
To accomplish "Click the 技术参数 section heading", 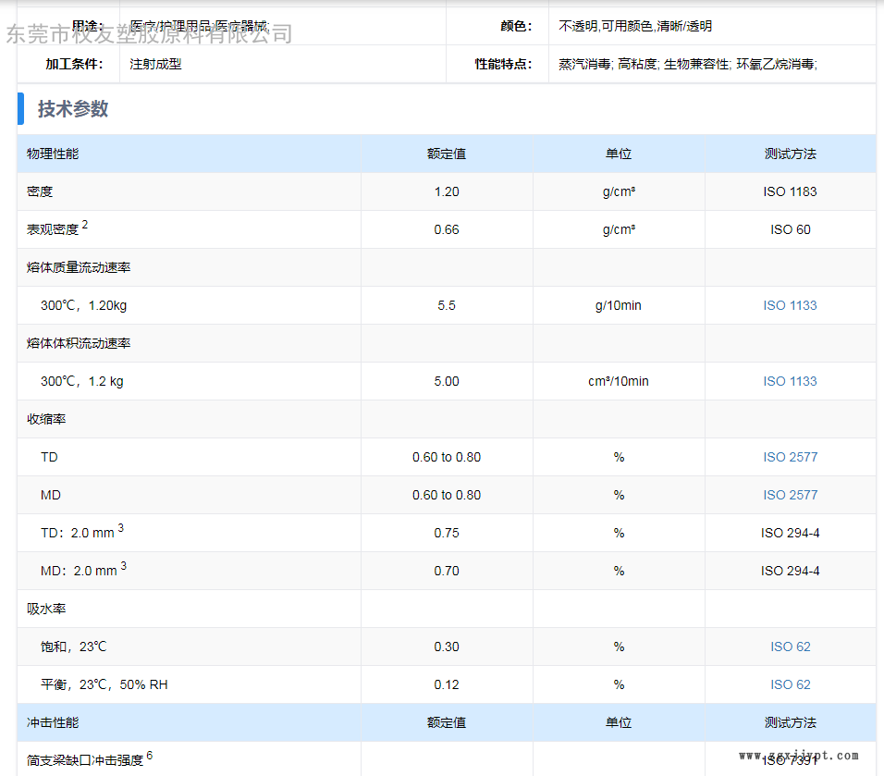I will pos(73,109).
